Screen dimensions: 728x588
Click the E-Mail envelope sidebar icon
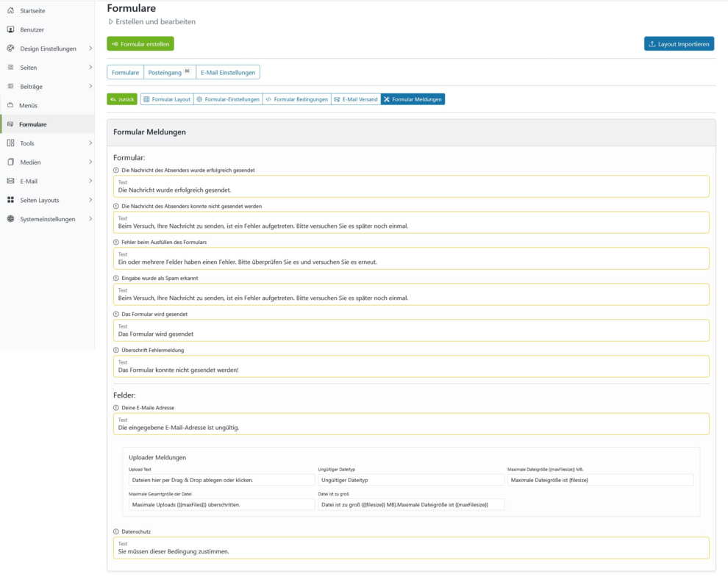pos(11,181)
